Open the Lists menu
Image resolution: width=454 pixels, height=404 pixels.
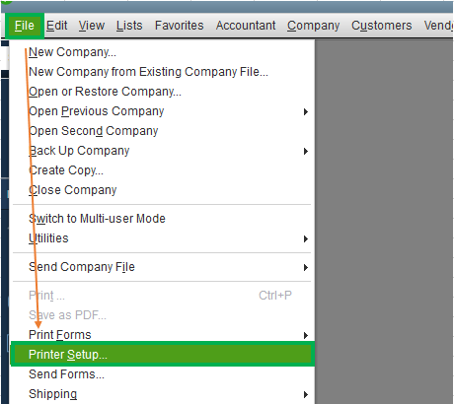coord(129,26)
